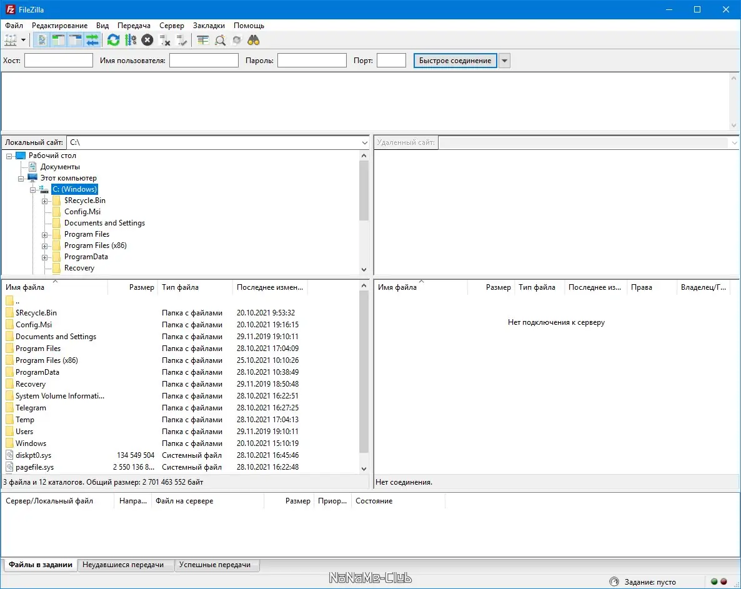Click the queue speed limit indicator icon
Viewport: 741px width, 589px height.
[614, 582]
